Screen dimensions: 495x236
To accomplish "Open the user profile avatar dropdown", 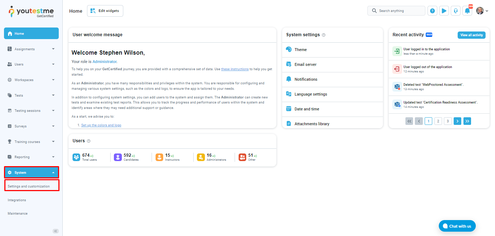I will click(x=482, y=11).
